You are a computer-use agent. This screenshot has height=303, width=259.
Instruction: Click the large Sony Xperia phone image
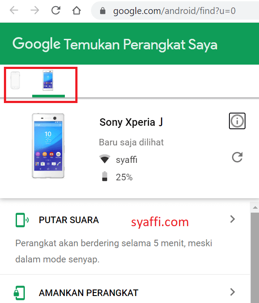point(48,145)
